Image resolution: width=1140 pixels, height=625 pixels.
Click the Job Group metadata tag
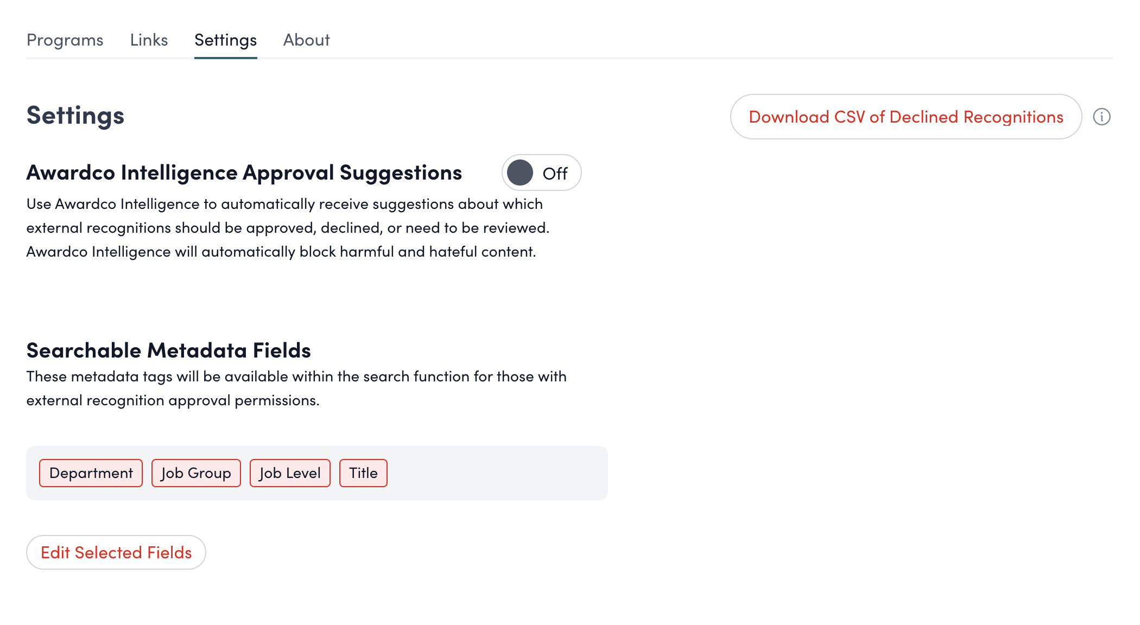[196, 473]
